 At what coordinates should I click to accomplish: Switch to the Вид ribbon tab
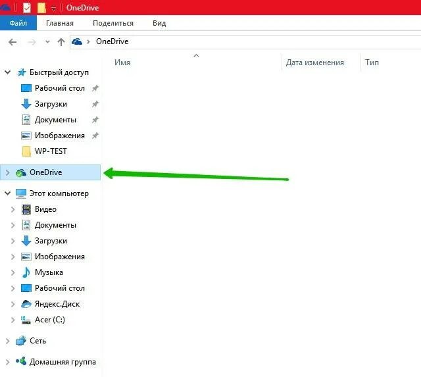(159, 23)
